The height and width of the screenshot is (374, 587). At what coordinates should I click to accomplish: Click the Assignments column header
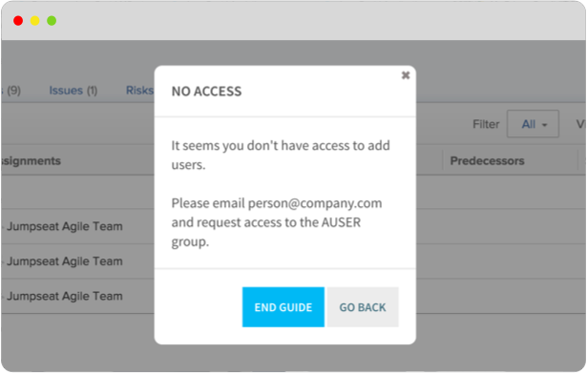tap(31, 161)
